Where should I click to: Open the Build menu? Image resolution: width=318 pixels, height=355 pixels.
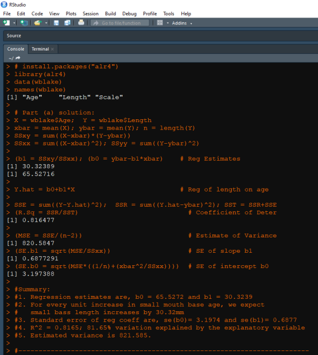(111, 14)
